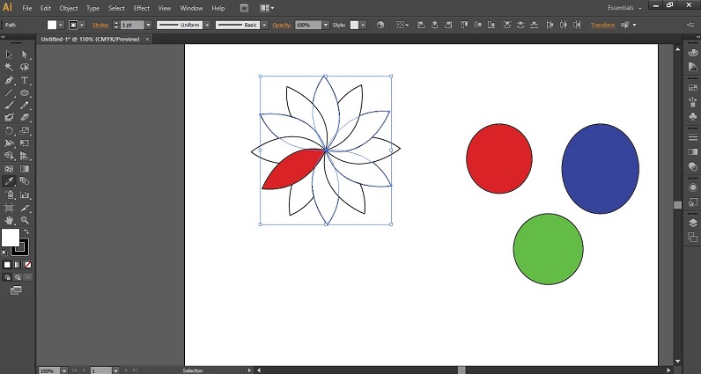Open the Uniform variable width profile dropdown
Screen dimensions: 701x374
click(x=205, y=26)
